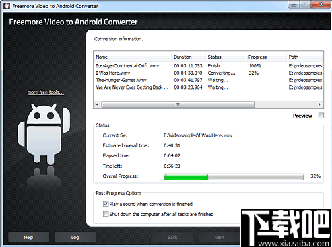Click the green Overall Progress bar
This screenshot has height=247, width=332.
234,177
